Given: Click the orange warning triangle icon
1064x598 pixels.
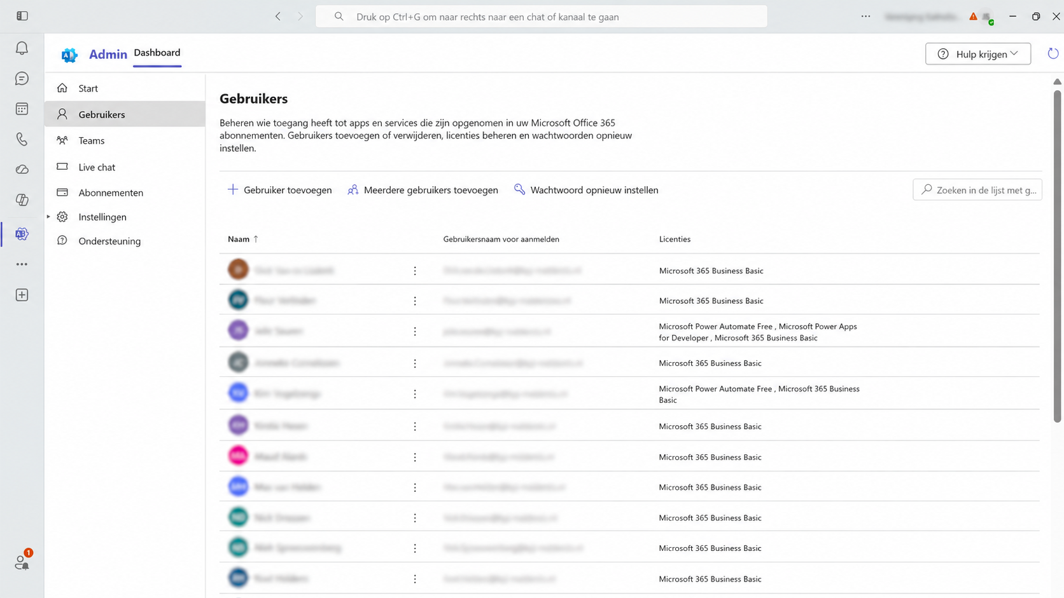Looking at the screenshot, I should [973, 17].
